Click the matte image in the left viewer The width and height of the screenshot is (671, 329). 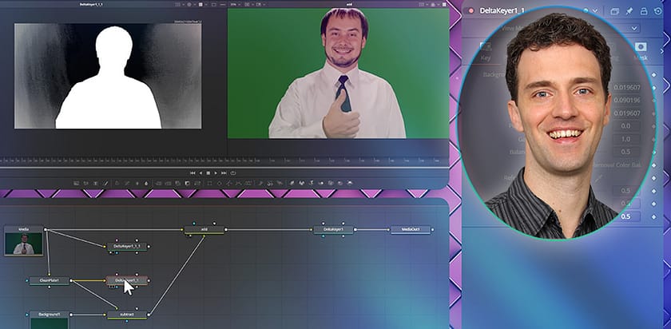coord(108,76)
